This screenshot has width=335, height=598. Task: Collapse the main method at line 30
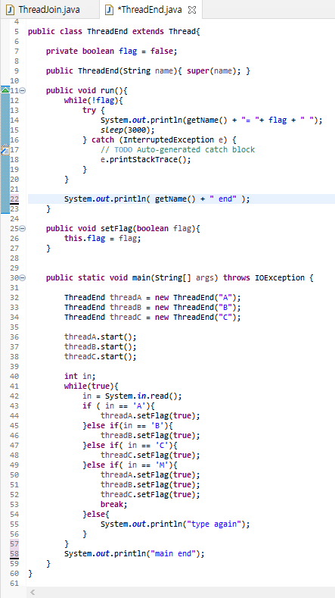tap(23, 278)
